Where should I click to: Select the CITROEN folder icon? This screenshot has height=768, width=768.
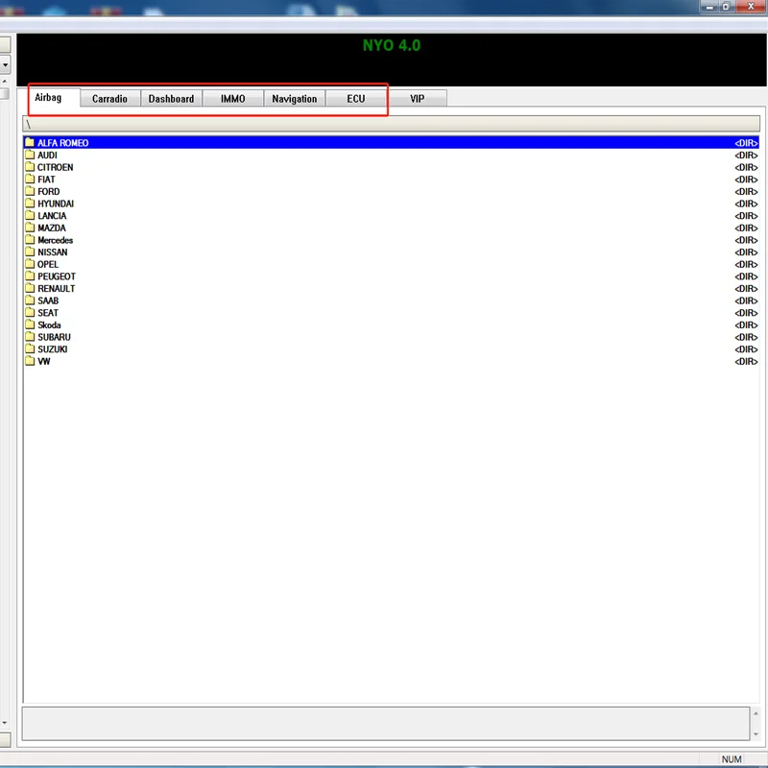(30, 167)
